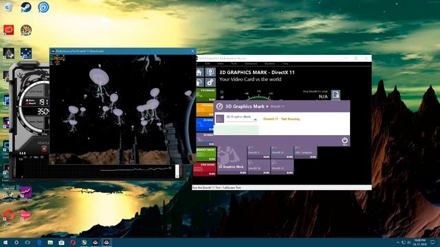Screen dimensions: 440x247
Task: Open File Explorer from taskbar
Action: point(50,242)
